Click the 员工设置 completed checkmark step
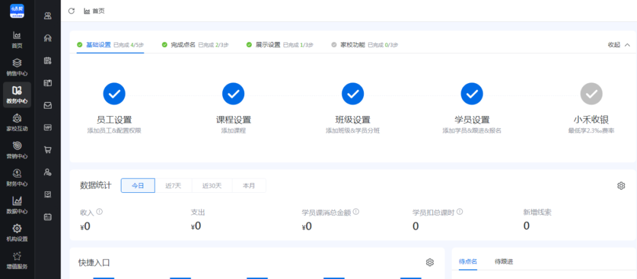637x279 pixels. (x=114, y=93)
